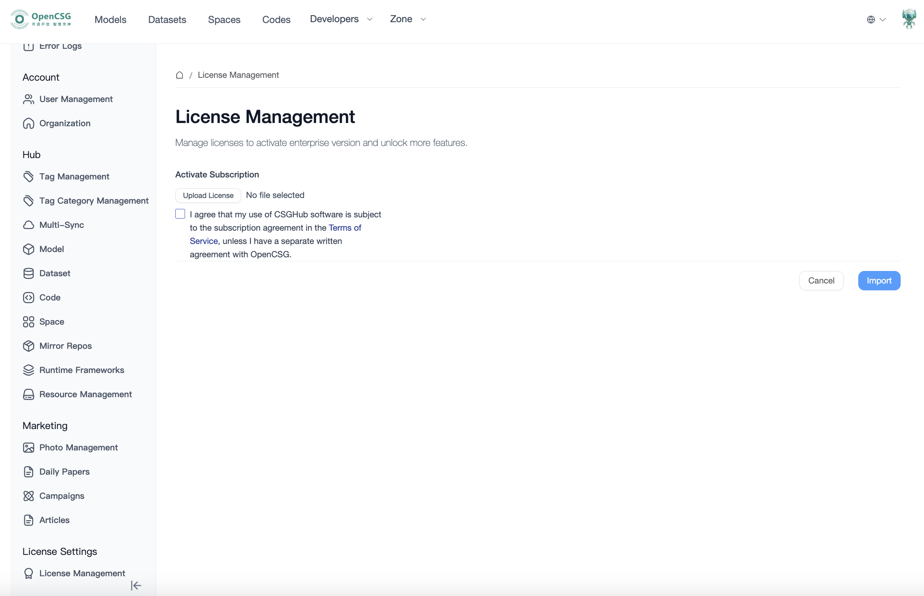Click the home breadcrumb icon
The width and height of the screenshot is (924, 596).
179,75
